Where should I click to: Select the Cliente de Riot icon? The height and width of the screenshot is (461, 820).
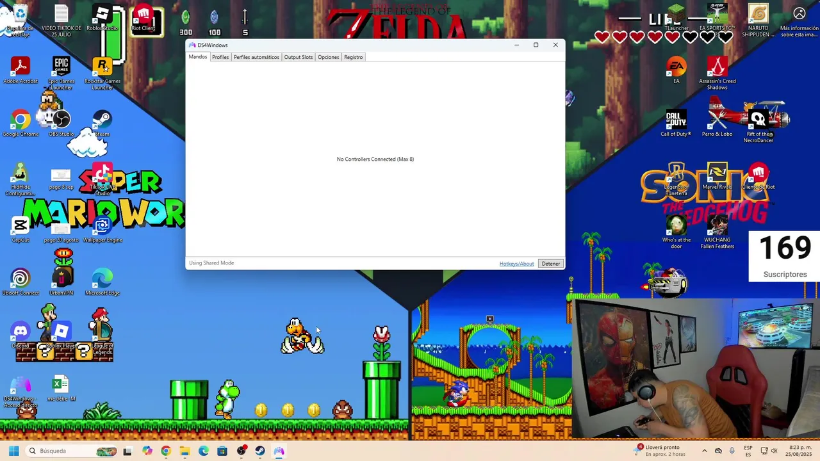click(758, 176)
